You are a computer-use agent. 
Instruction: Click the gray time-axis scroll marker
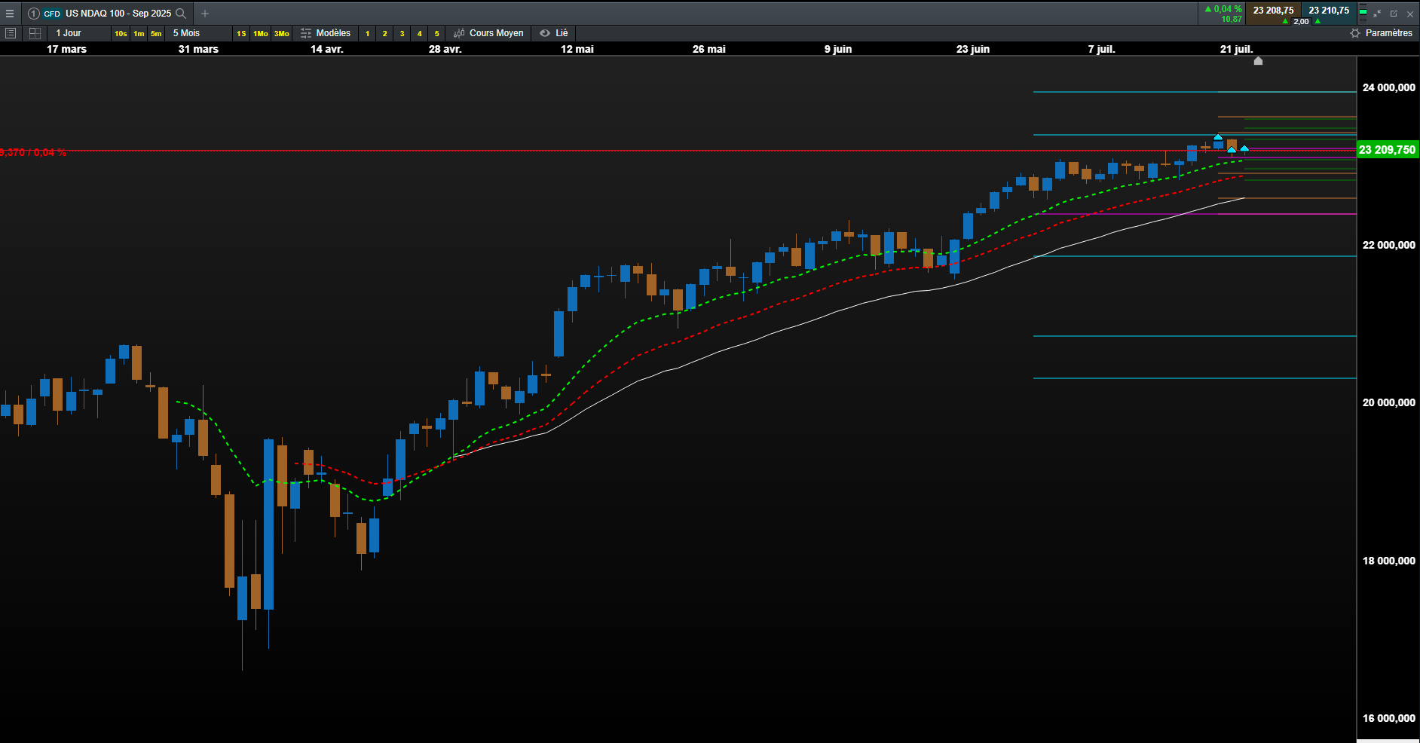click(1258, 61)
